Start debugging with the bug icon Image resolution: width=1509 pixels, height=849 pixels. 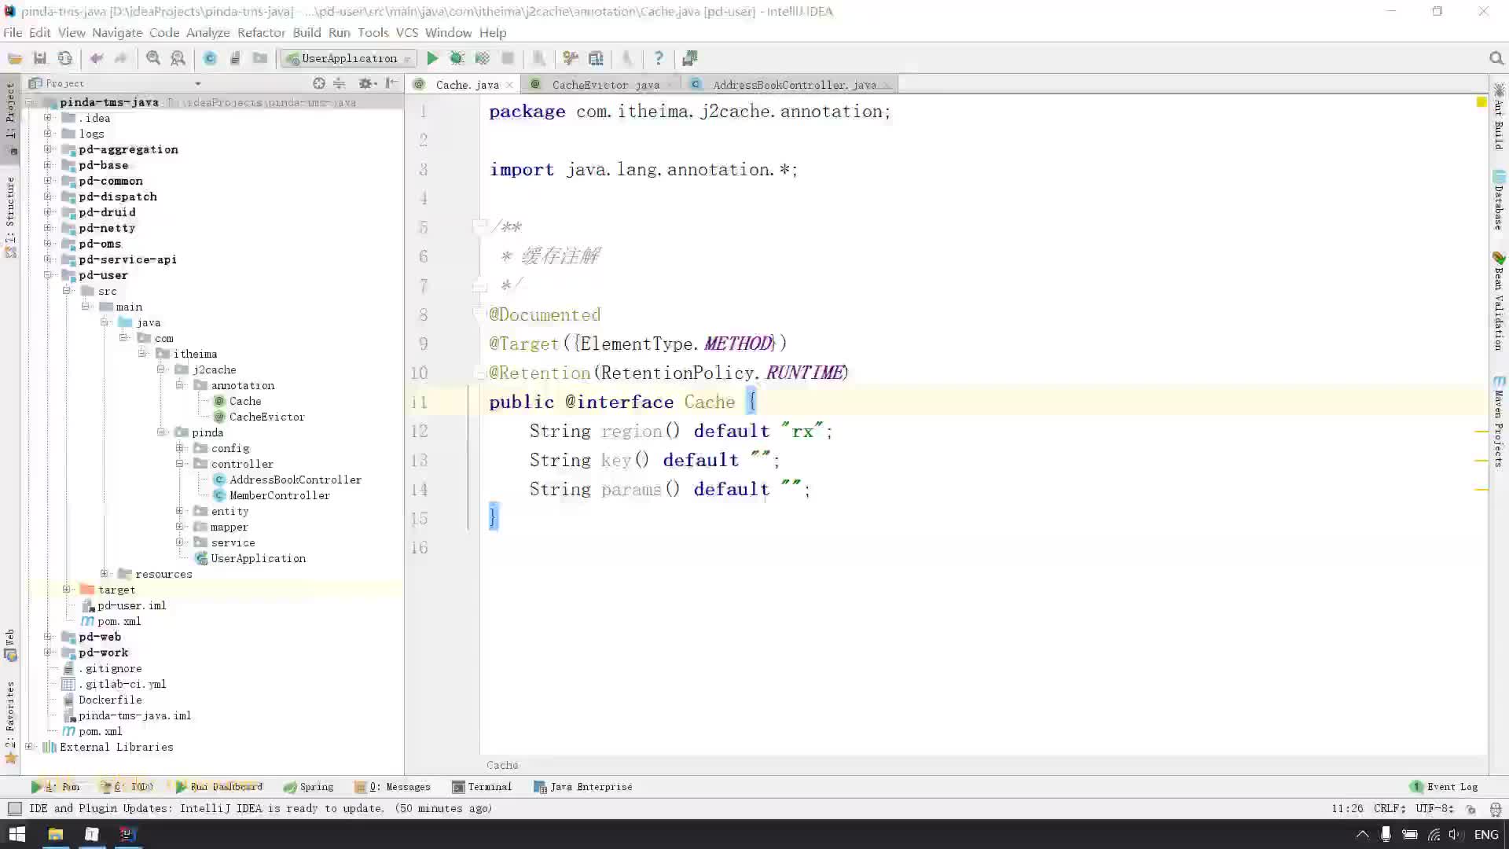pos(457,58)
